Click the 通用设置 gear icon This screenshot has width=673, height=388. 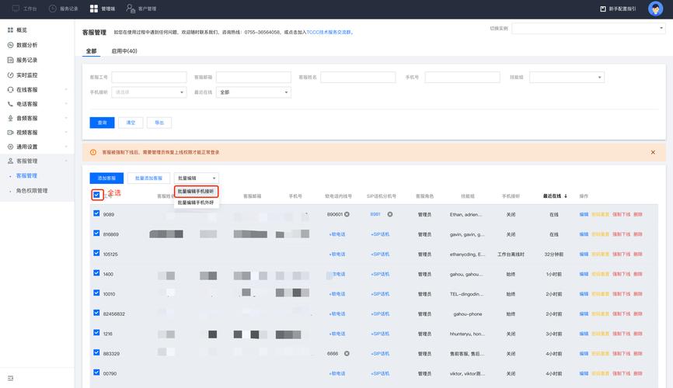click(x=10, y=147)
